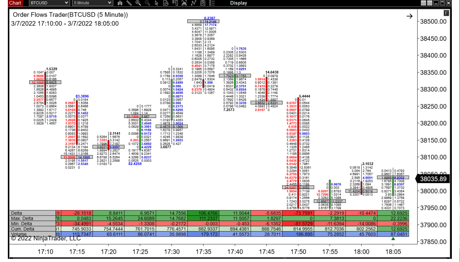460x262 pixels.
Task: Open the 5 Minute interval dropdown
Action: (92, 3)
